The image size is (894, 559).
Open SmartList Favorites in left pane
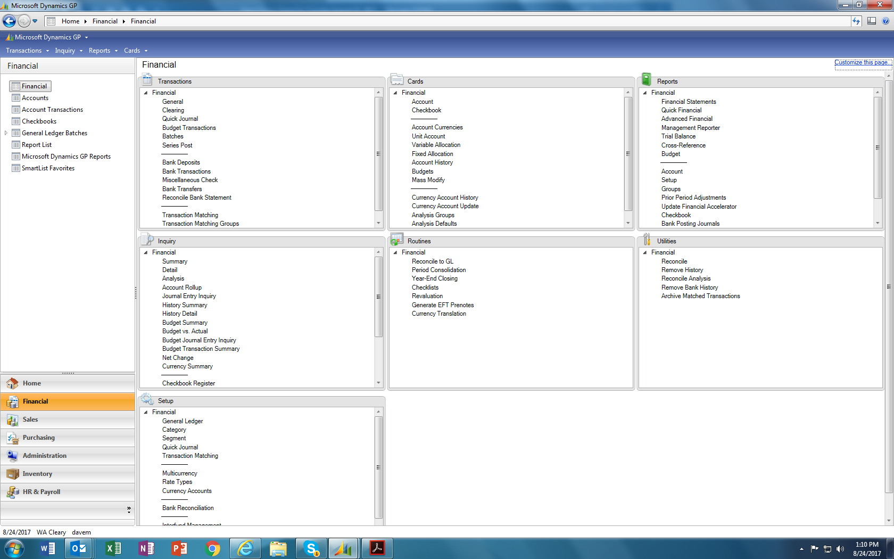[48, 168]
